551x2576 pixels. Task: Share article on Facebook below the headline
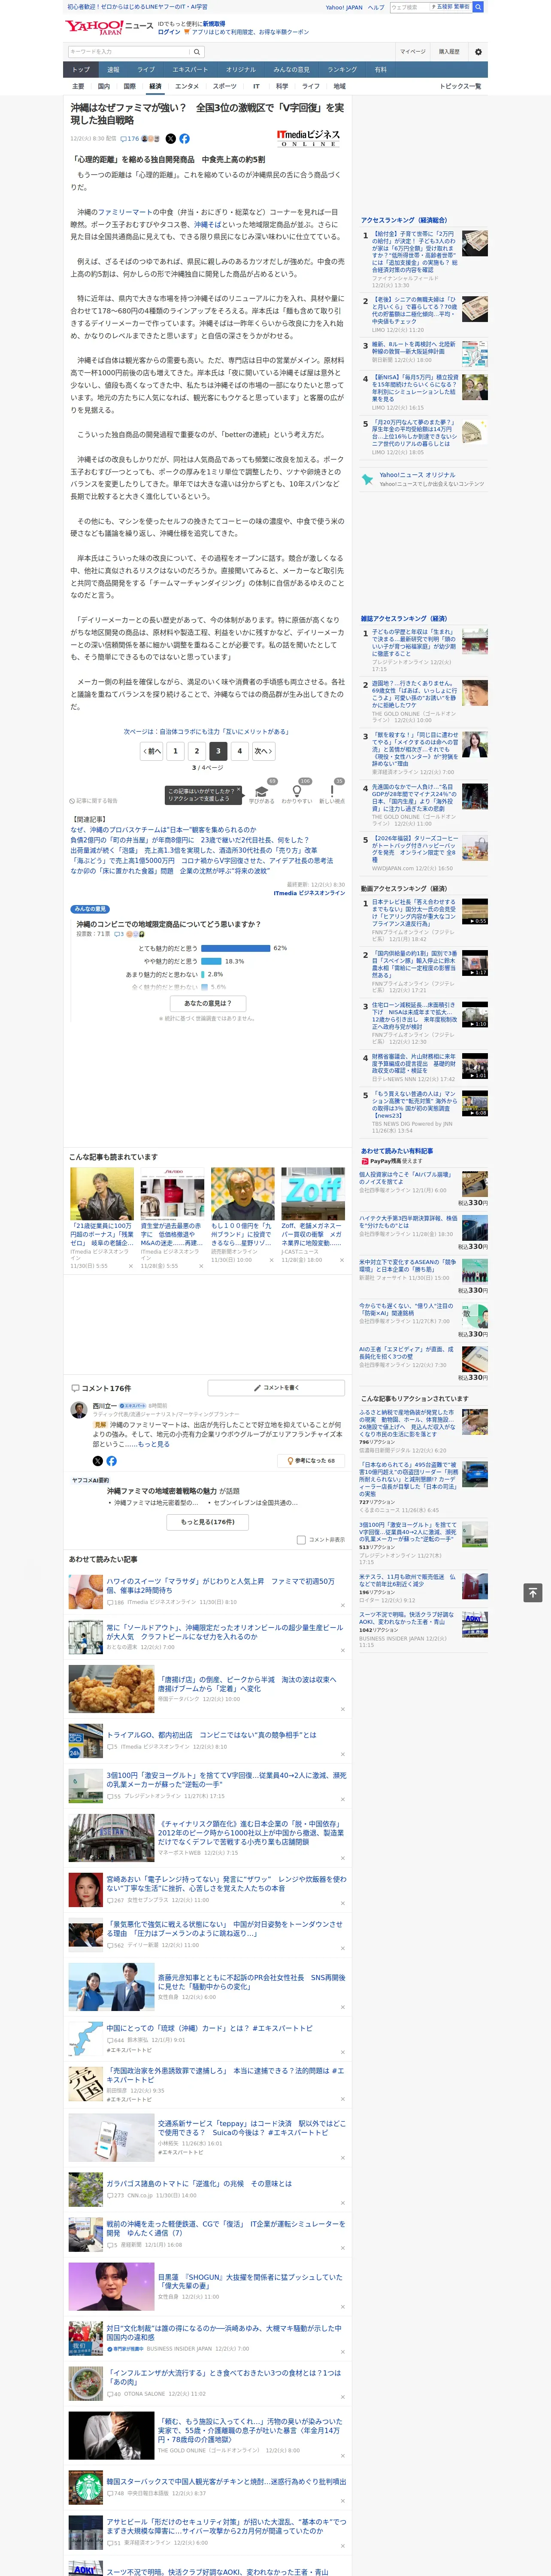coord(184,139)
